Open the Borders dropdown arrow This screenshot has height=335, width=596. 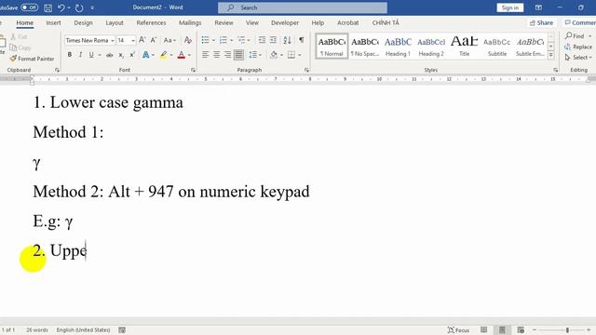300,55
